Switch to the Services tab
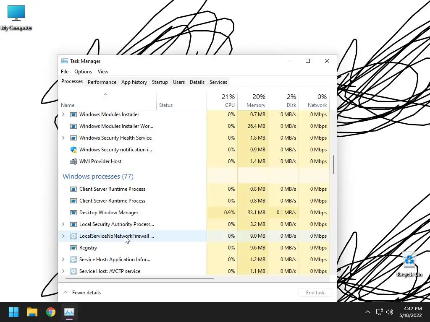Viewport: 430px width, 322px height. 218,82
